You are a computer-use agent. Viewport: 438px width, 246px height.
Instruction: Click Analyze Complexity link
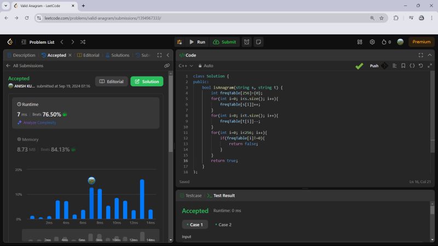pos(37,122)
